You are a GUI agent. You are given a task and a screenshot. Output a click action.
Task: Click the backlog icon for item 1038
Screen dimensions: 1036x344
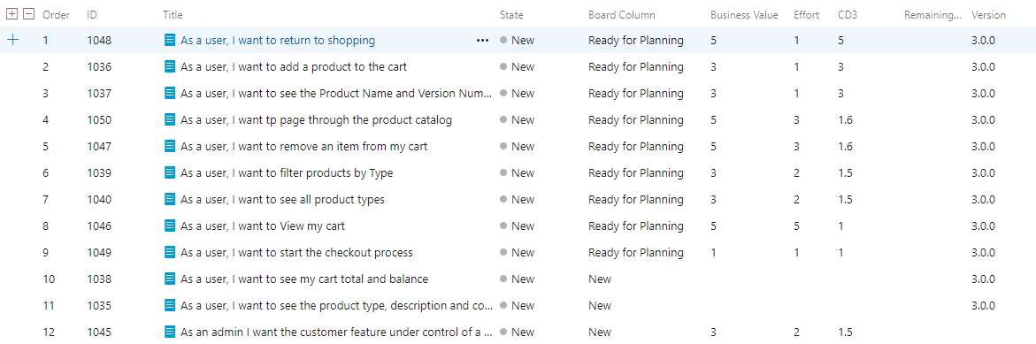coord(170,279)
